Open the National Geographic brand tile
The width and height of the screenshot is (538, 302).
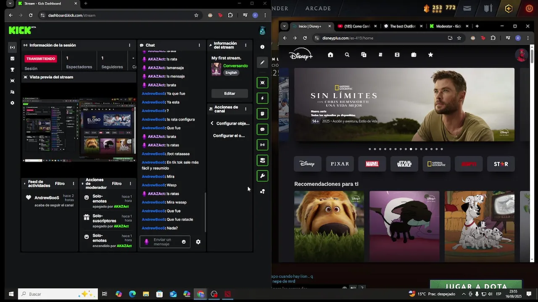click(x=436, y=164)
